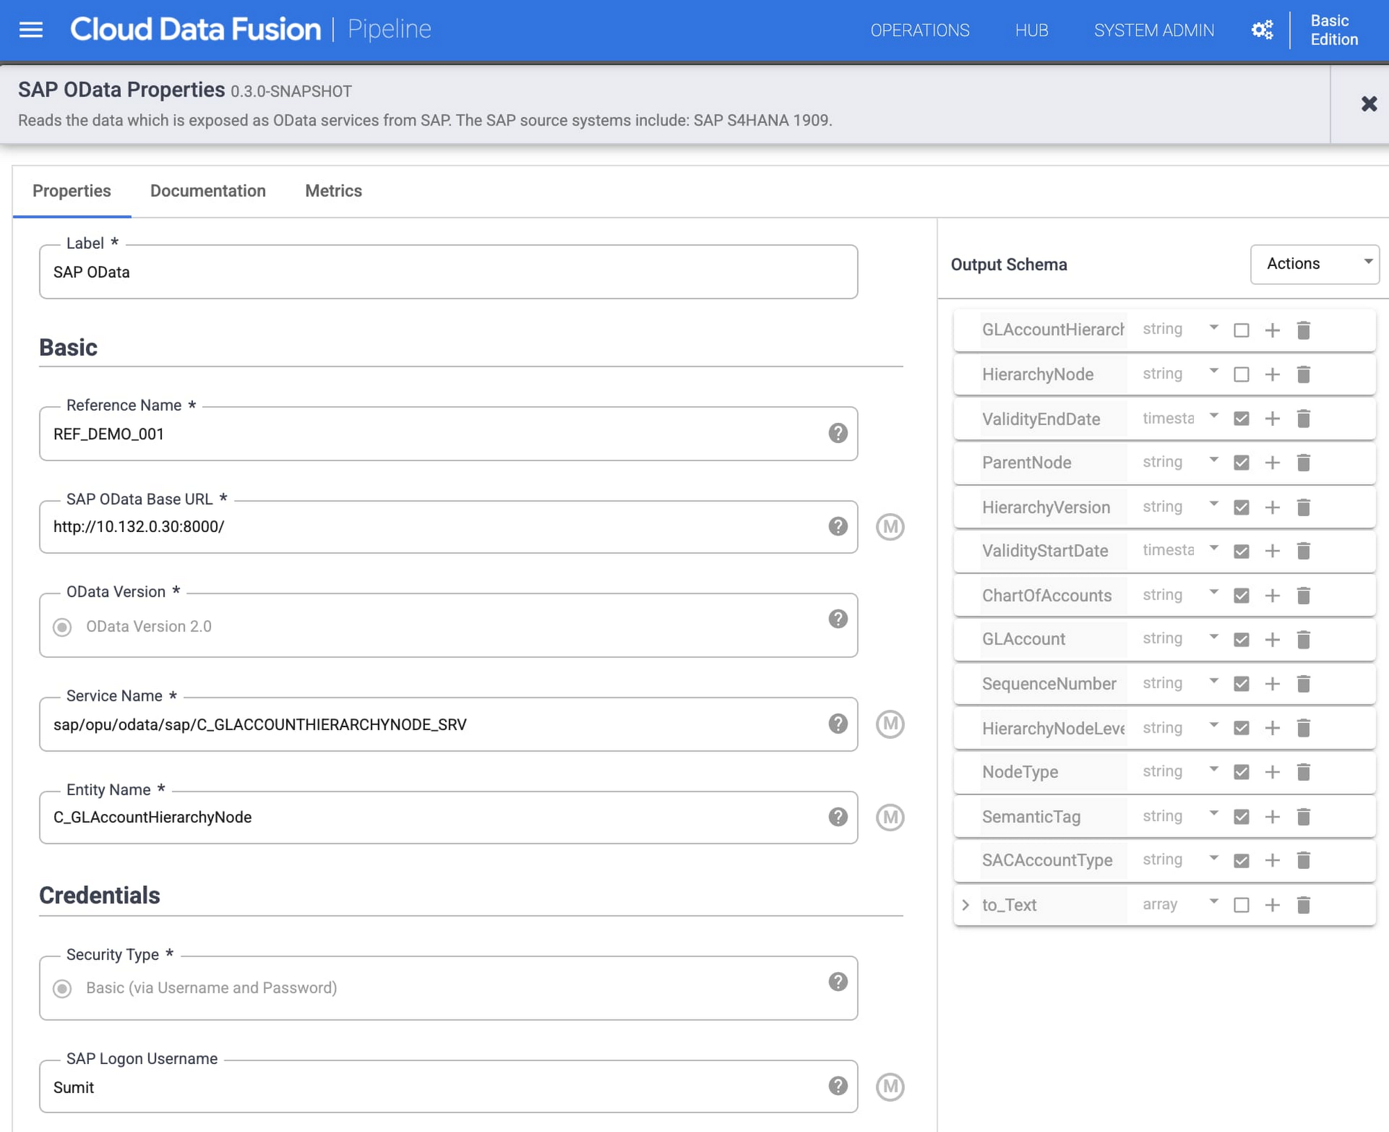Screen dimensions: 1389x1132
Task: Uncheck nullable for HierarchyVersion
Action: (1241, 508)
